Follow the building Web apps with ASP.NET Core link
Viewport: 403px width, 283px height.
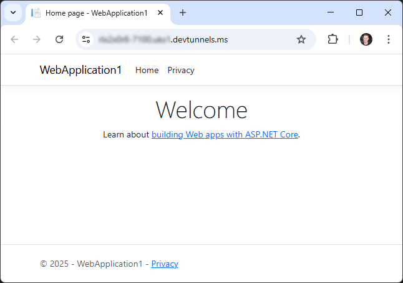click(225, 134)
